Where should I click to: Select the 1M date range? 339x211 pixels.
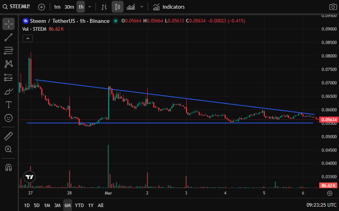coord(47,205)
